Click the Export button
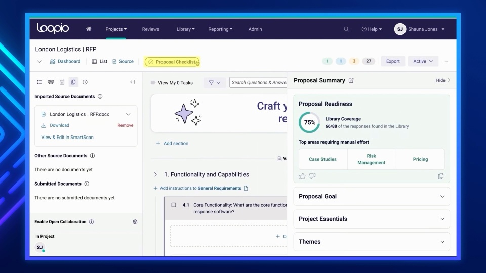This screenshot has width=486, height=273. pos(393,61)
